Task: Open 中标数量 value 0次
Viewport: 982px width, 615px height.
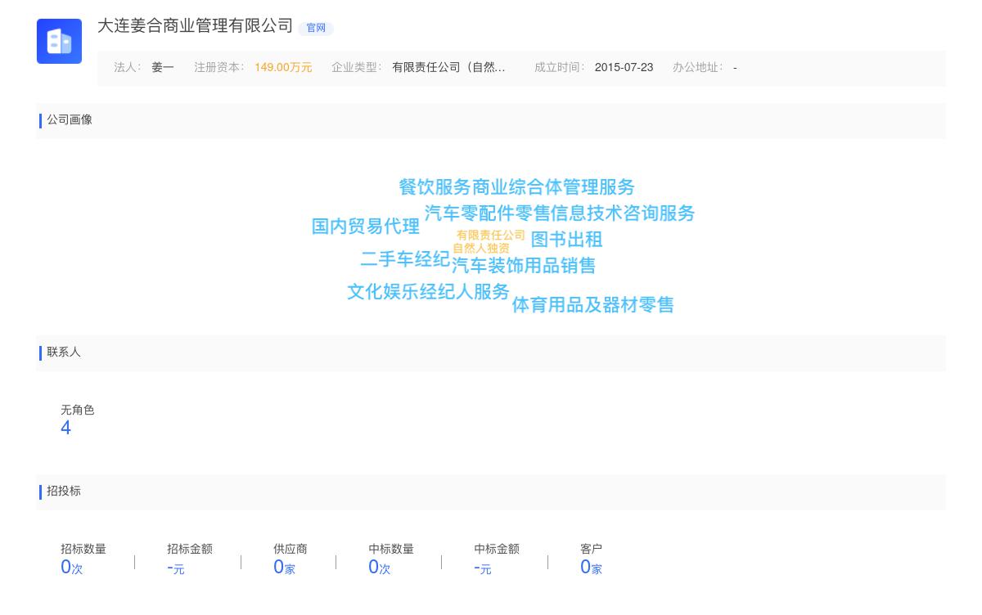Action: [380, 568]
